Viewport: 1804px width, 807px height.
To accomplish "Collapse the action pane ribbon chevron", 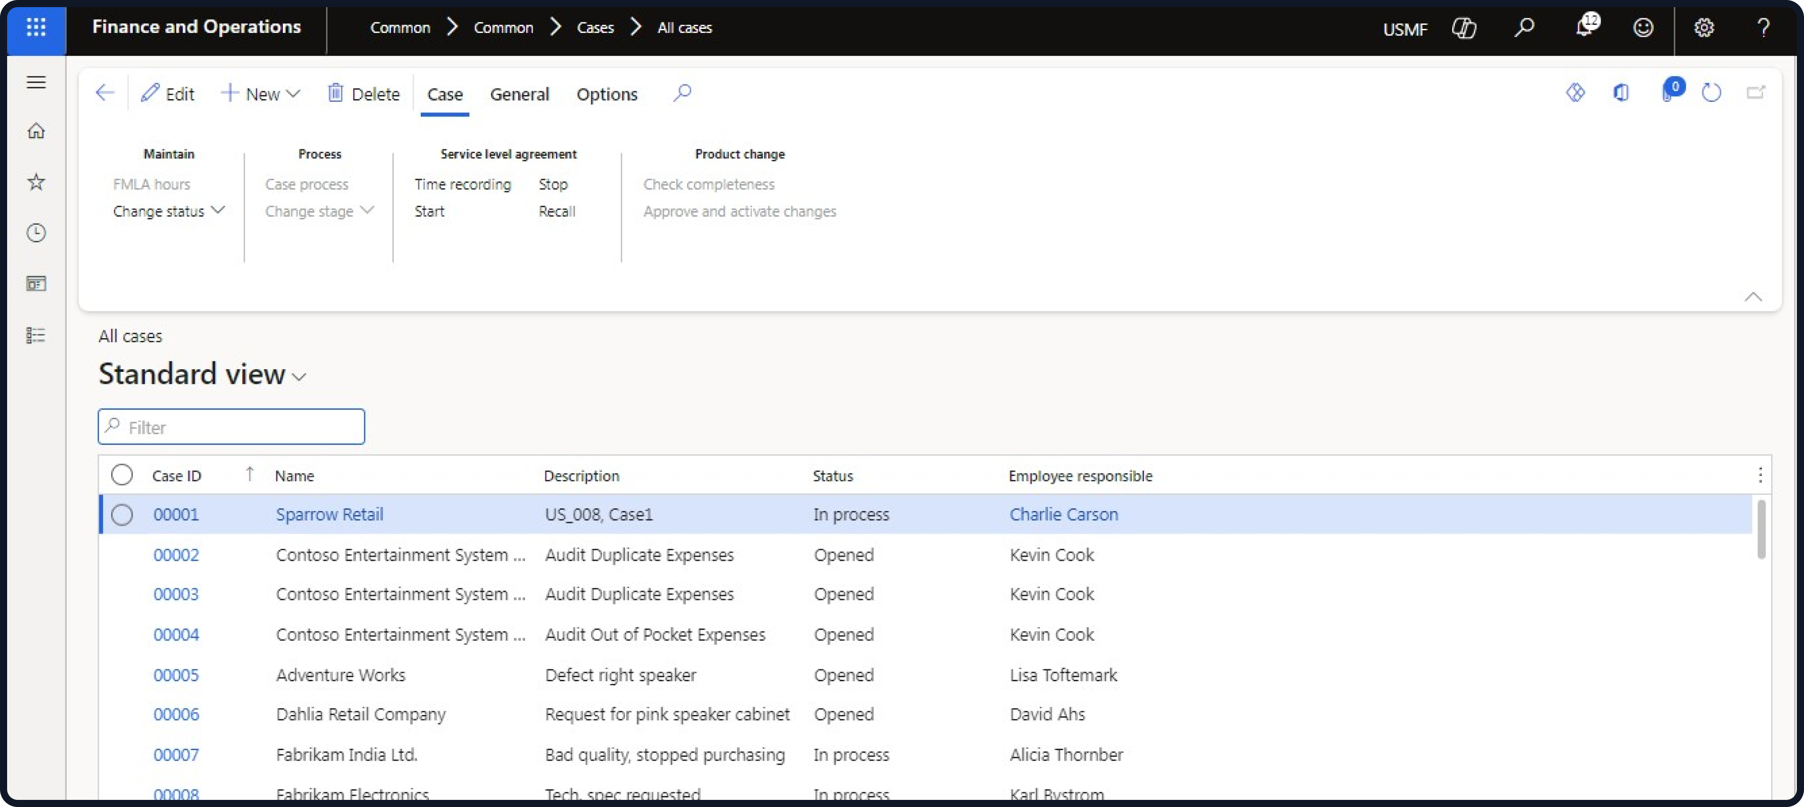I will point(1753,297).
